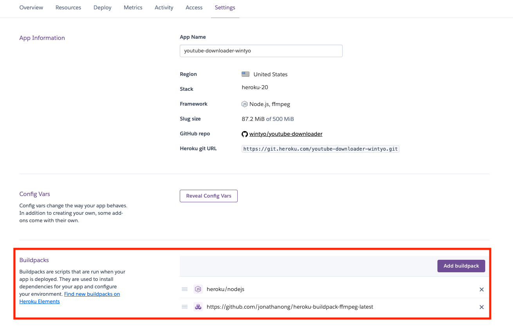Viewport: 513px width, 329px height.
Task: Open the wintyo/youtube-downloader repo link
Action: 286,134
